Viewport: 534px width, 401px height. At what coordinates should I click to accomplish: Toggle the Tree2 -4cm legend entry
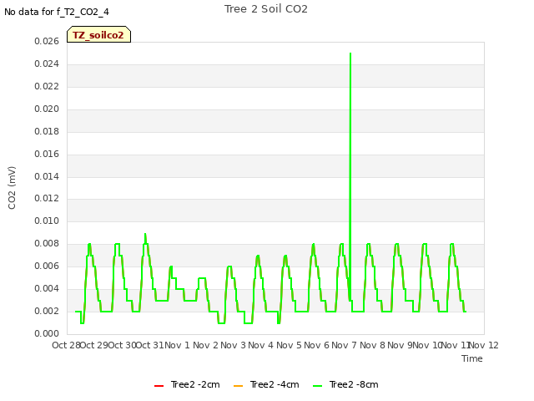[x=266, y=384]
